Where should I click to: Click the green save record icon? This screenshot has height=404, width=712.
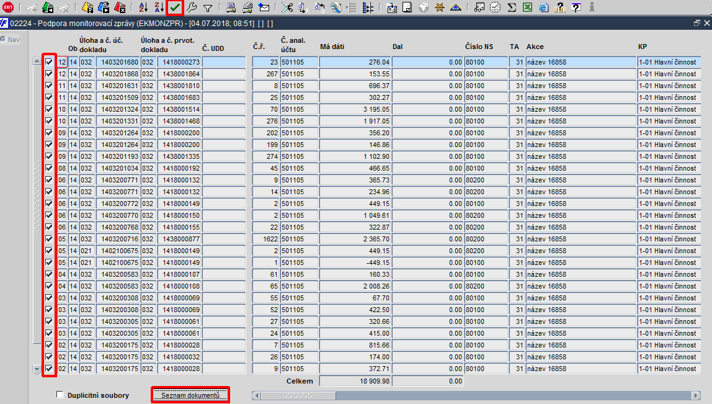[48, 7]
